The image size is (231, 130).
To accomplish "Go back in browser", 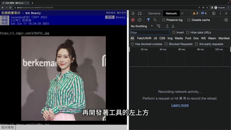I will [x=3, y=8].
